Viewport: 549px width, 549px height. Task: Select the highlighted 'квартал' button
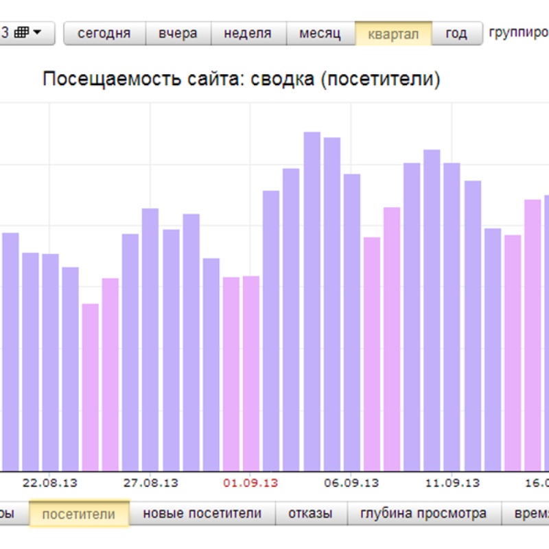click(393, 34)
